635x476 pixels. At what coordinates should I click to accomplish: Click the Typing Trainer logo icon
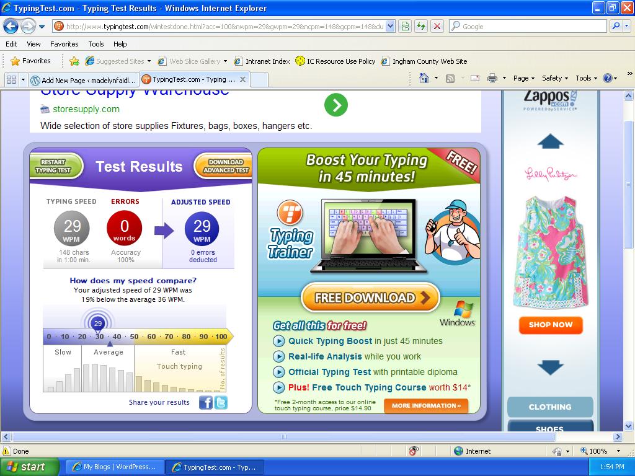(290, 212)
